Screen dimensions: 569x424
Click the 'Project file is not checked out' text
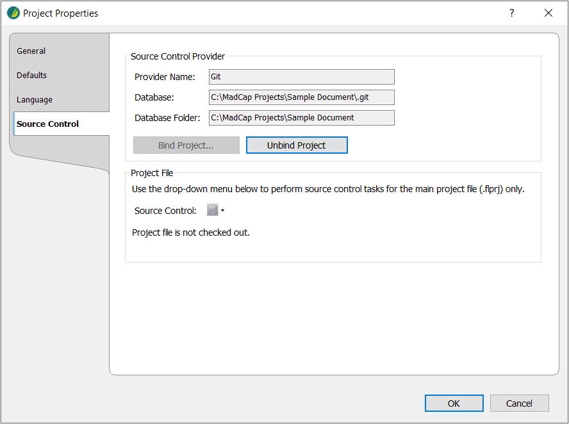tap(191, 232)
